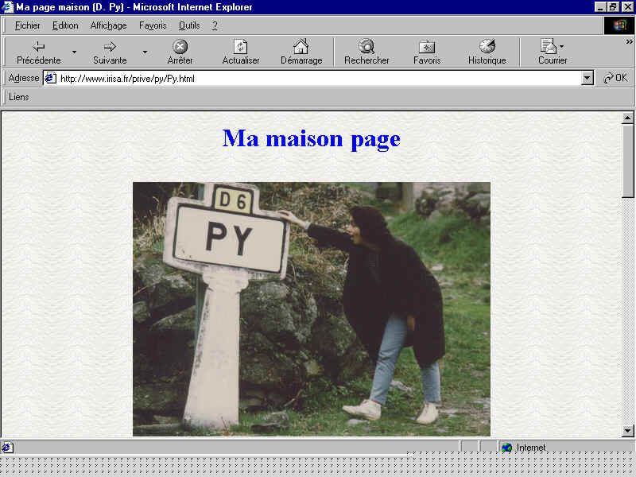636x477 pixels.
Task: Open the Favoris menu in the menu bar
Action: coord(153,25)
